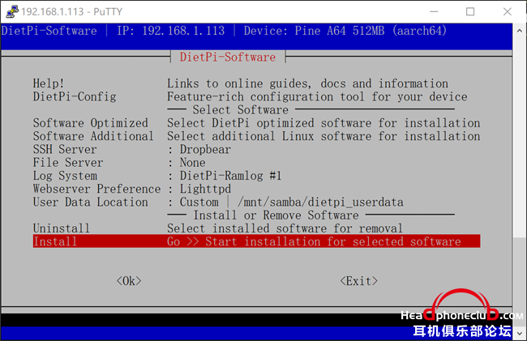Click the 'Select Software' section heading
Image resolution: width=527 pixels, height=341 pixels.
240,109
